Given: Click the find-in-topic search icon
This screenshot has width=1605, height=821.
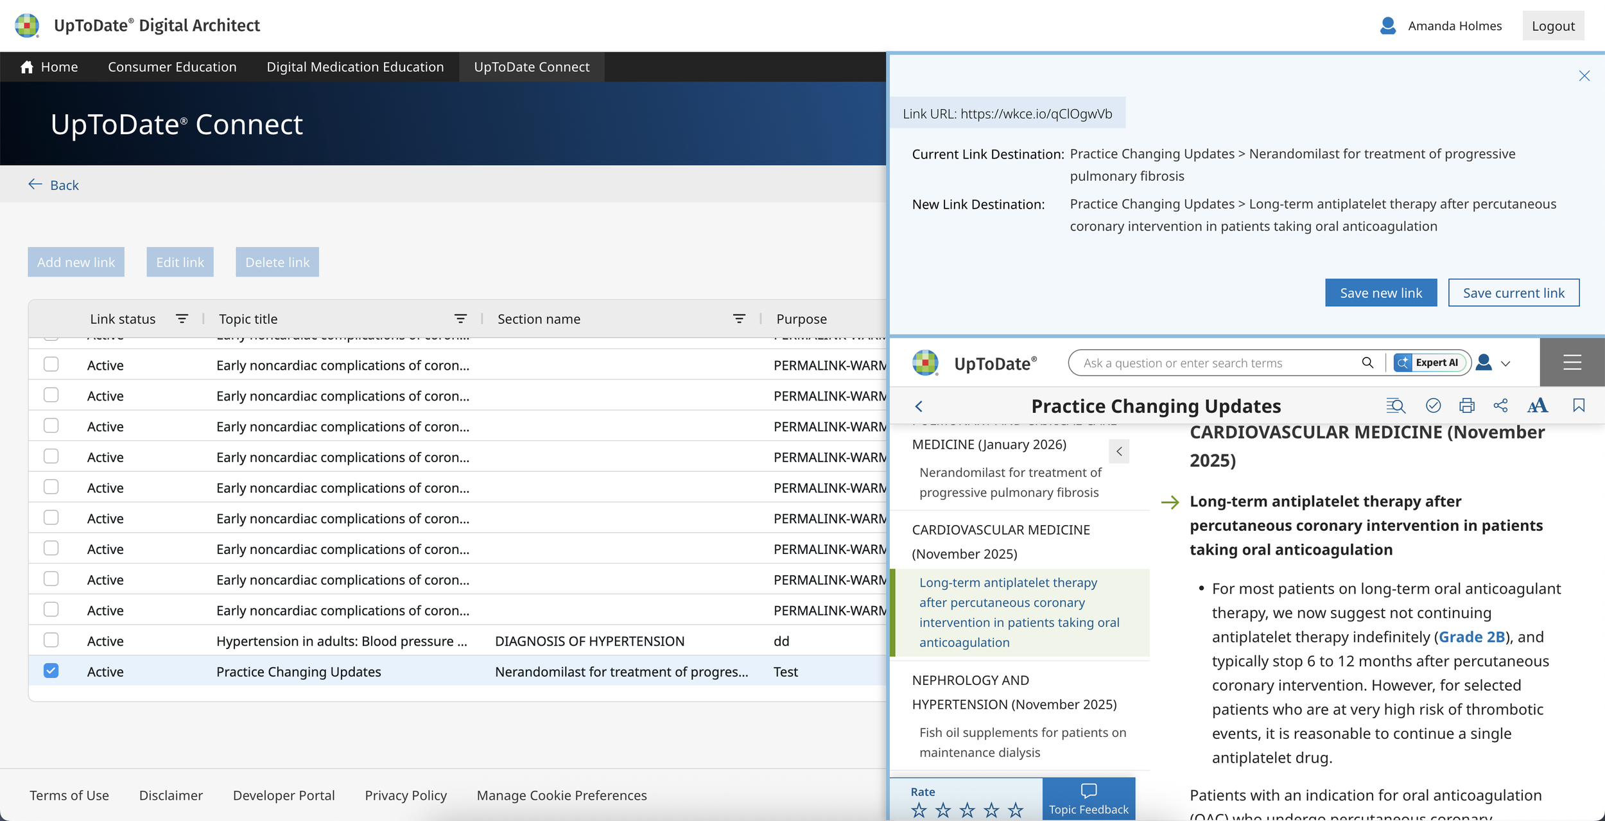Looking at the screenshot, I should coord(1396,406).
